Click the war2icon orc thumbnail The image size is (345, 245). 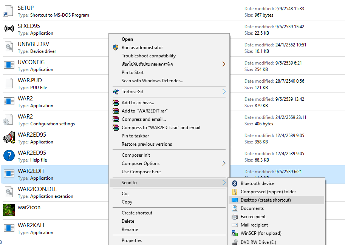[x=9, y=210]
